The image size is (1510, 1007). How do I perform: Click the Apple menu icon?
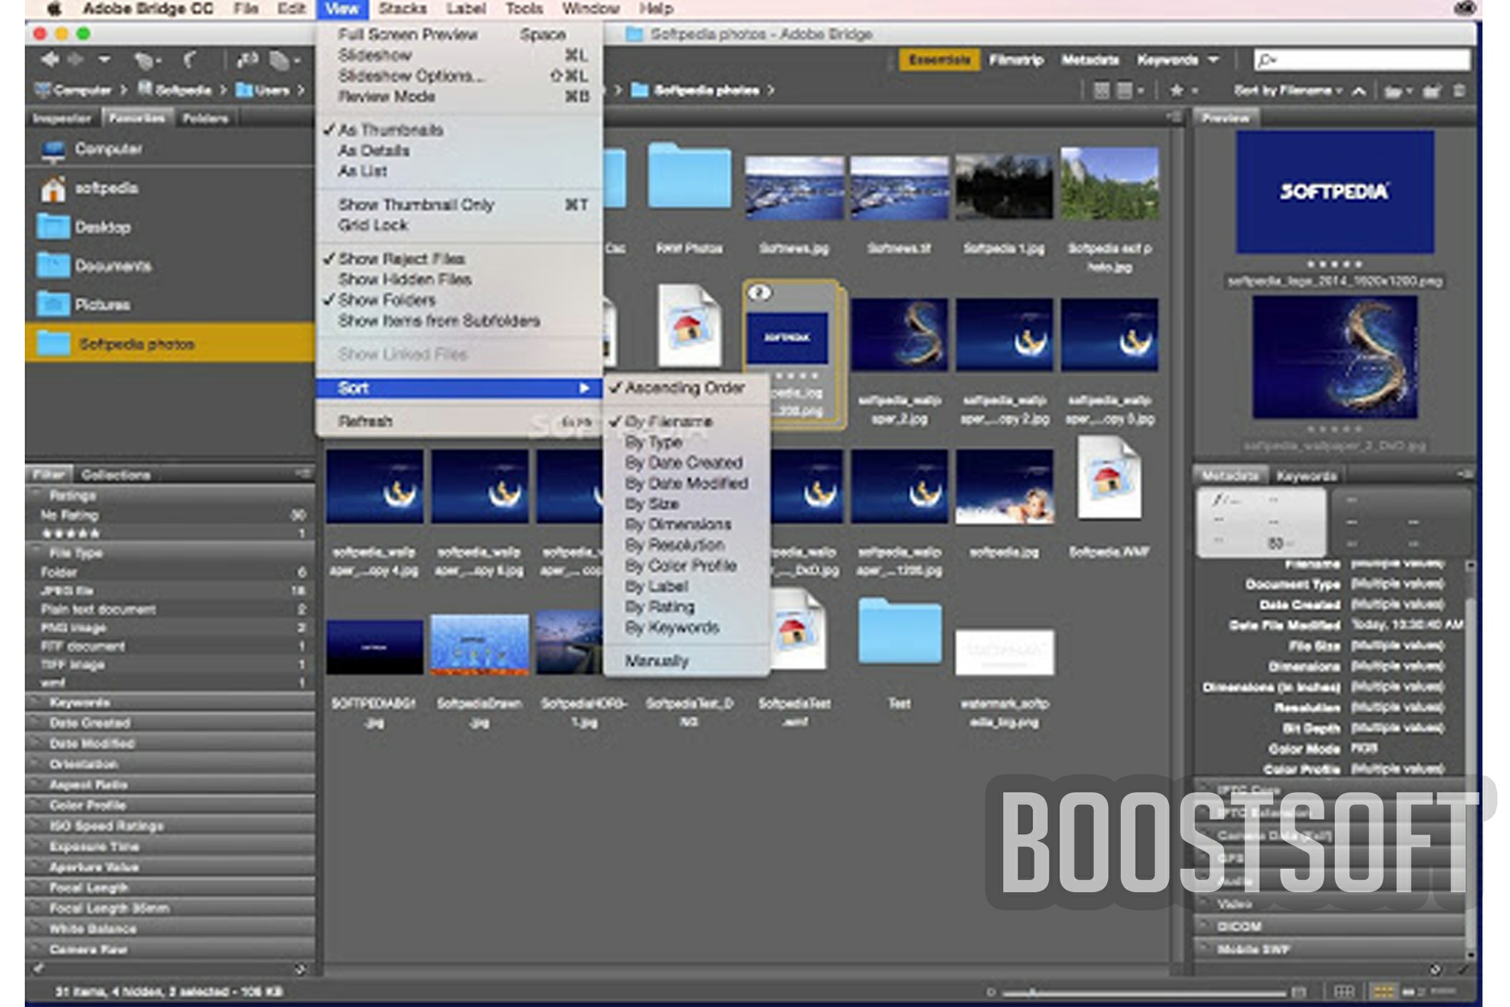click(x=54, y=9)
